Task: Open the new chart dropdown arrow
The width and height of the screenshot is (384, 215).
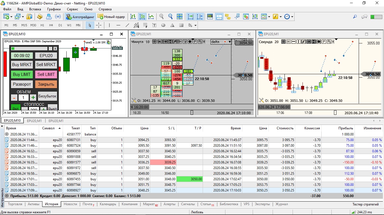Action: click(x=11, y=17)
